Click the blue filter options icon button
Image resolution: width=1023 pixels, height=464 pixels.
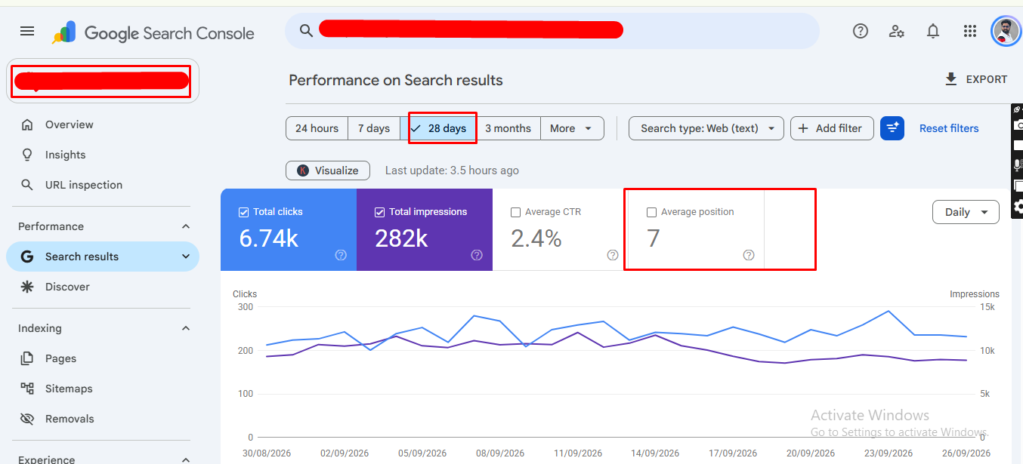coord(892,128)
